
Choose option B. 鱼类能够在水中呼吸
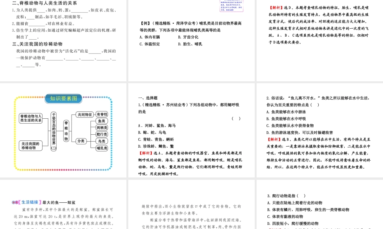click(286, 119)
